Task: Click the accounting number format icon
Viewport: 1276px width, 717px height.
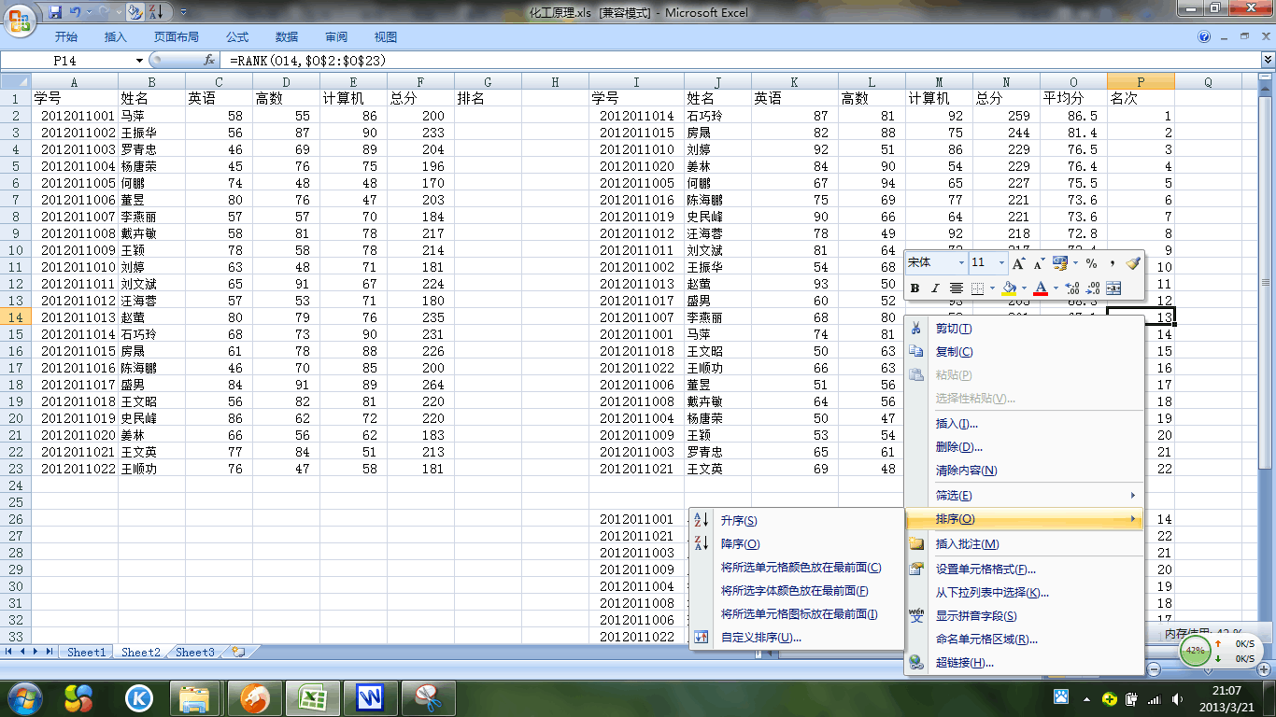Action: tap(1061, 263)
